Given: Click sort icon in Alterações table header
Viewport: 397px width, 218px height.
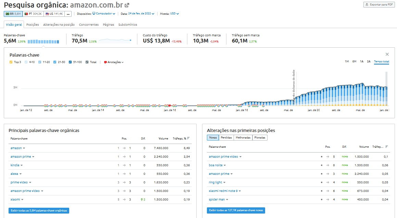Looking at the screenshot, I should (x=387, y=147).
